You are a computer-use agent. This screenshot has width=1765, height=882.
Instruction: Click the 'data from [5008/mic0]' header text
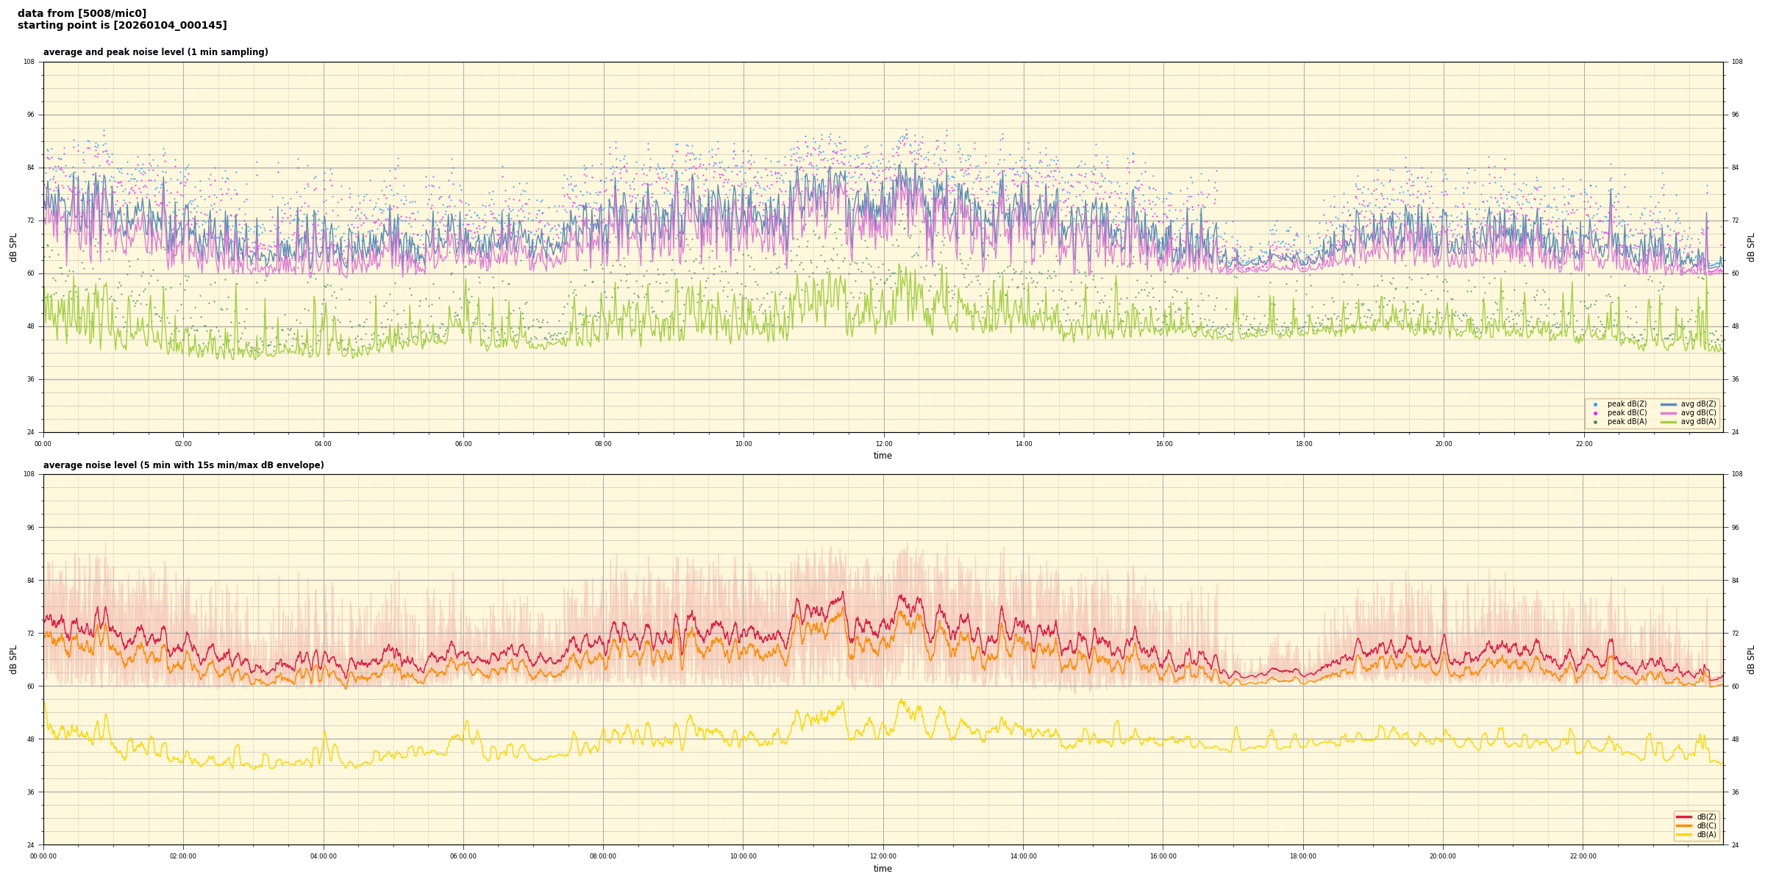pyautogui.click(x=82, y=13)
